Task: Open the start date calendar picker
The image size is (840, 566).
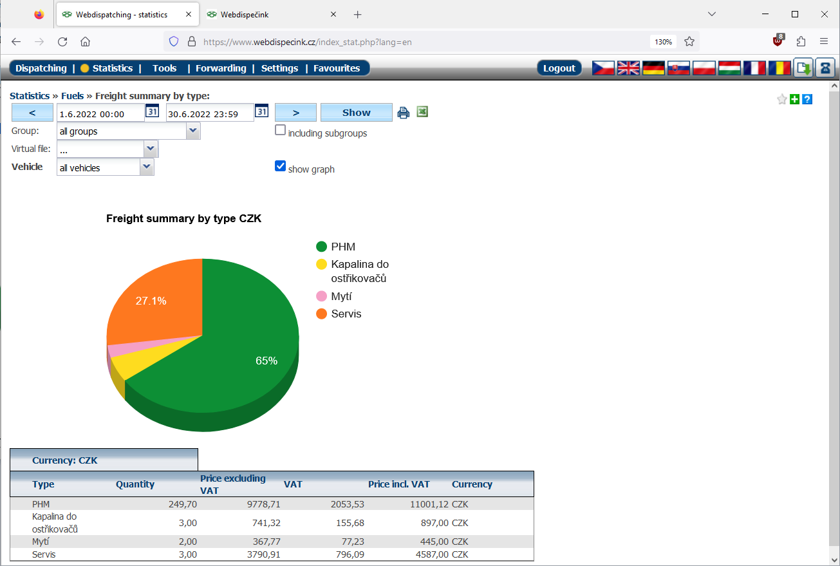Action: click(x=153, y=111)
